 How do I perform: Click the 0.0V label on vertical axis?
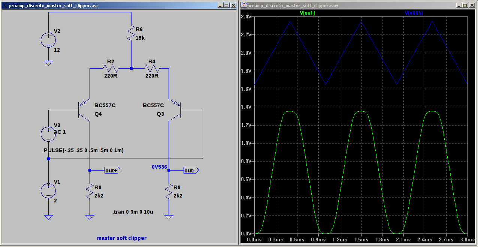pos(246,233)
